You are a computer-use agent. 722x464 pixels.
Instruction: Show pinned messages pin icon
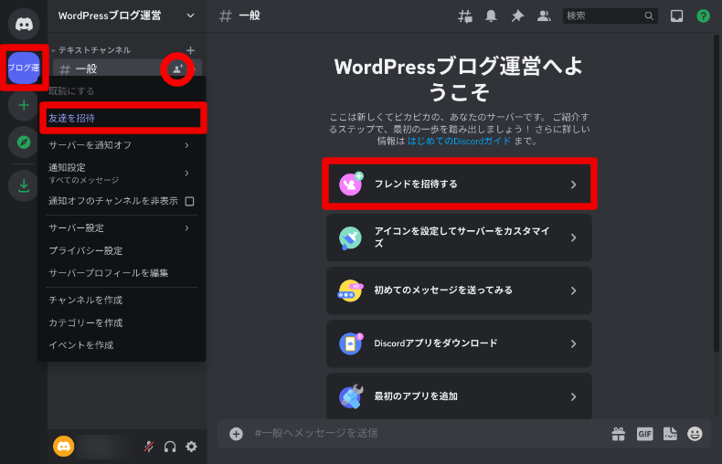[517, 16]
